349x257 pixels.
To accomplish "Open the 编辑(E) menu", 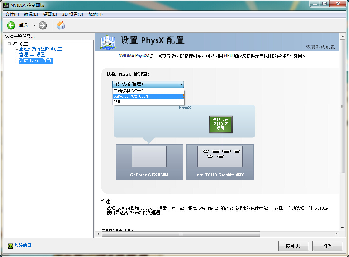I will [x=31, y=14].
